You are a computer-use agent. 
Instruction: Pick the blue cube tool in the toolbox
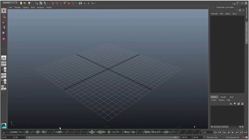pyautogui.click(x=4, y=39)
